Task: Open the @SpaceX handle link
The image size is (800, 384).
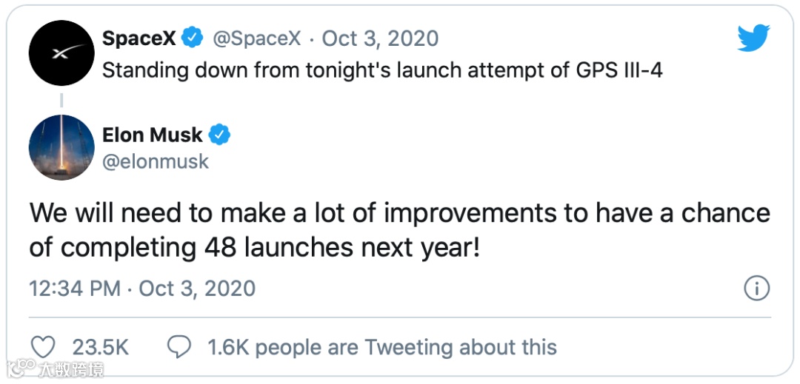Action: tap(257, 38)
